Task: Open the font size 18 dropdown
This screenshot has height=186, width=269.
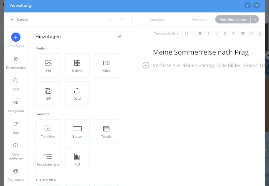Action: 188,34
